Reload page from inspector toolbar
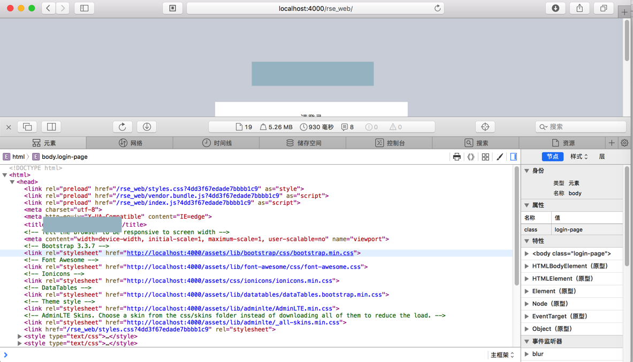This screenshot has width=633, height=362. click(123, 127)
